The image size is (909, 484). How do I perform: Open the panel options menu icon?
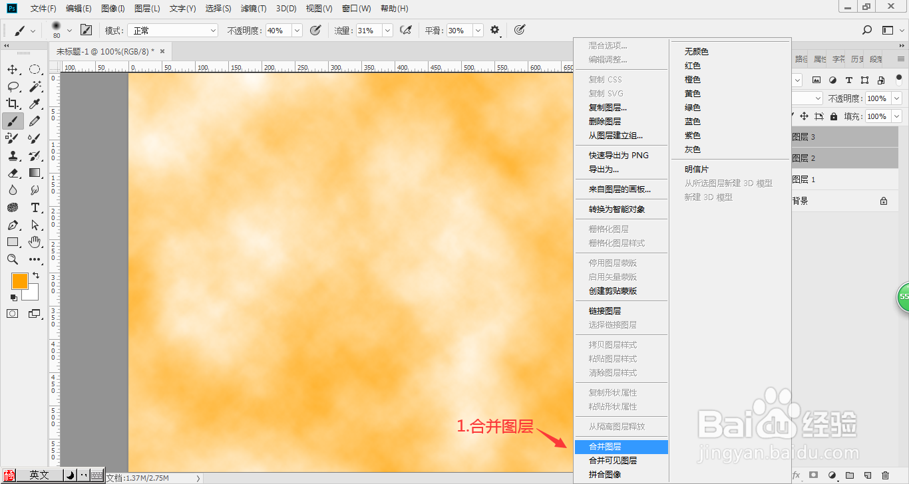tap(900, 59)
